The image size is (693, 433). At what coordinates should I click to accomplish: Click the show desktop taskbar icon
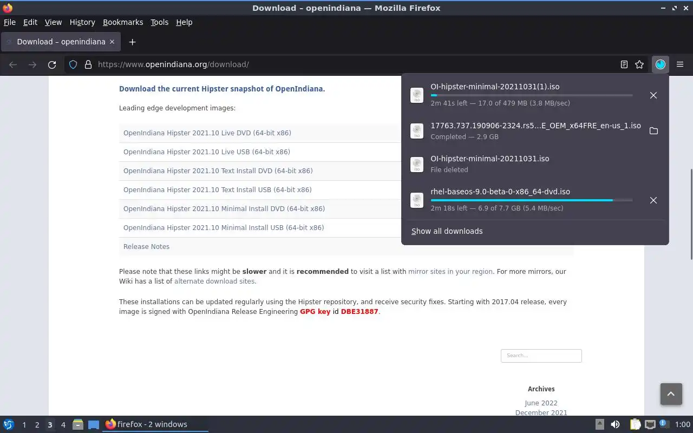(x=94, y=424)
